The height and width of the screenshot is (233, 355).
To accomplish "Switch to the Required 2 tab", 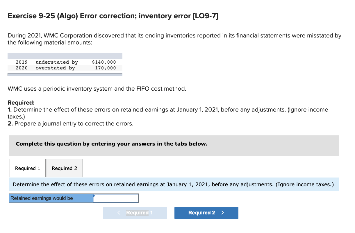I will point(64,168).
